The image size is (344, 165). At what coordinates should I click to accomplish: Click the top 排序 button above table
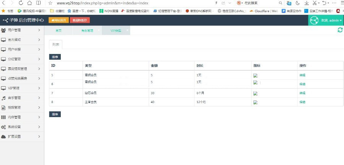click(x=55, y=57)
